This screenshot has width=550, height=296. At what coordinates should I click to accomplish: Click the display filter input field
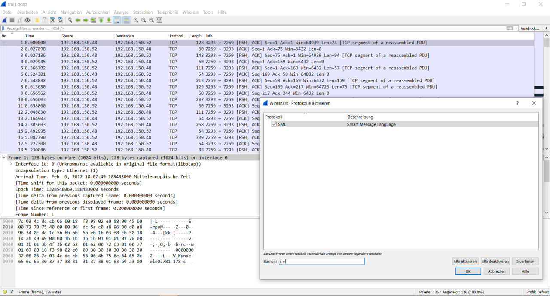[256, 28]
